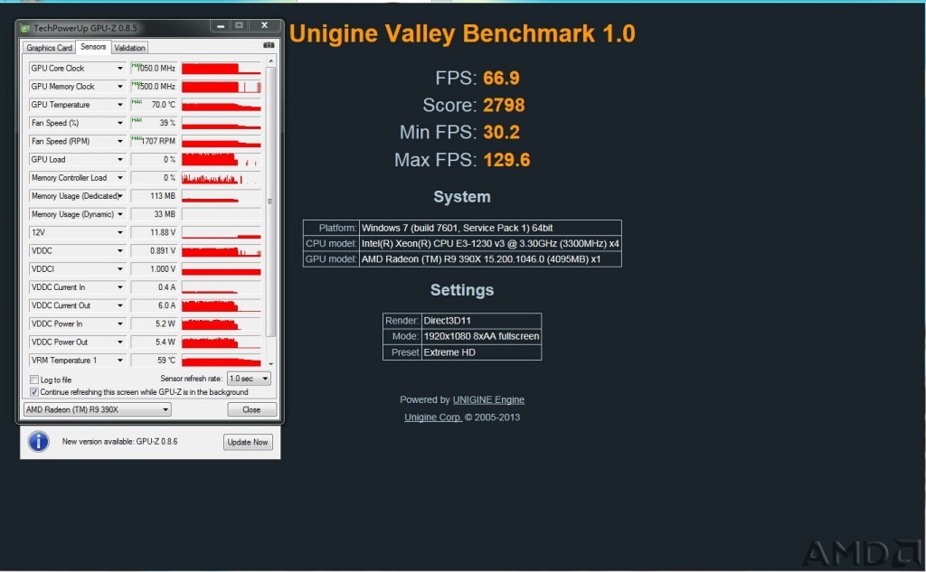Viewport: 926px width, 572px height.
Task: Open the GPU Core Clock sensor dropdown
Action: tap(120, 69)
